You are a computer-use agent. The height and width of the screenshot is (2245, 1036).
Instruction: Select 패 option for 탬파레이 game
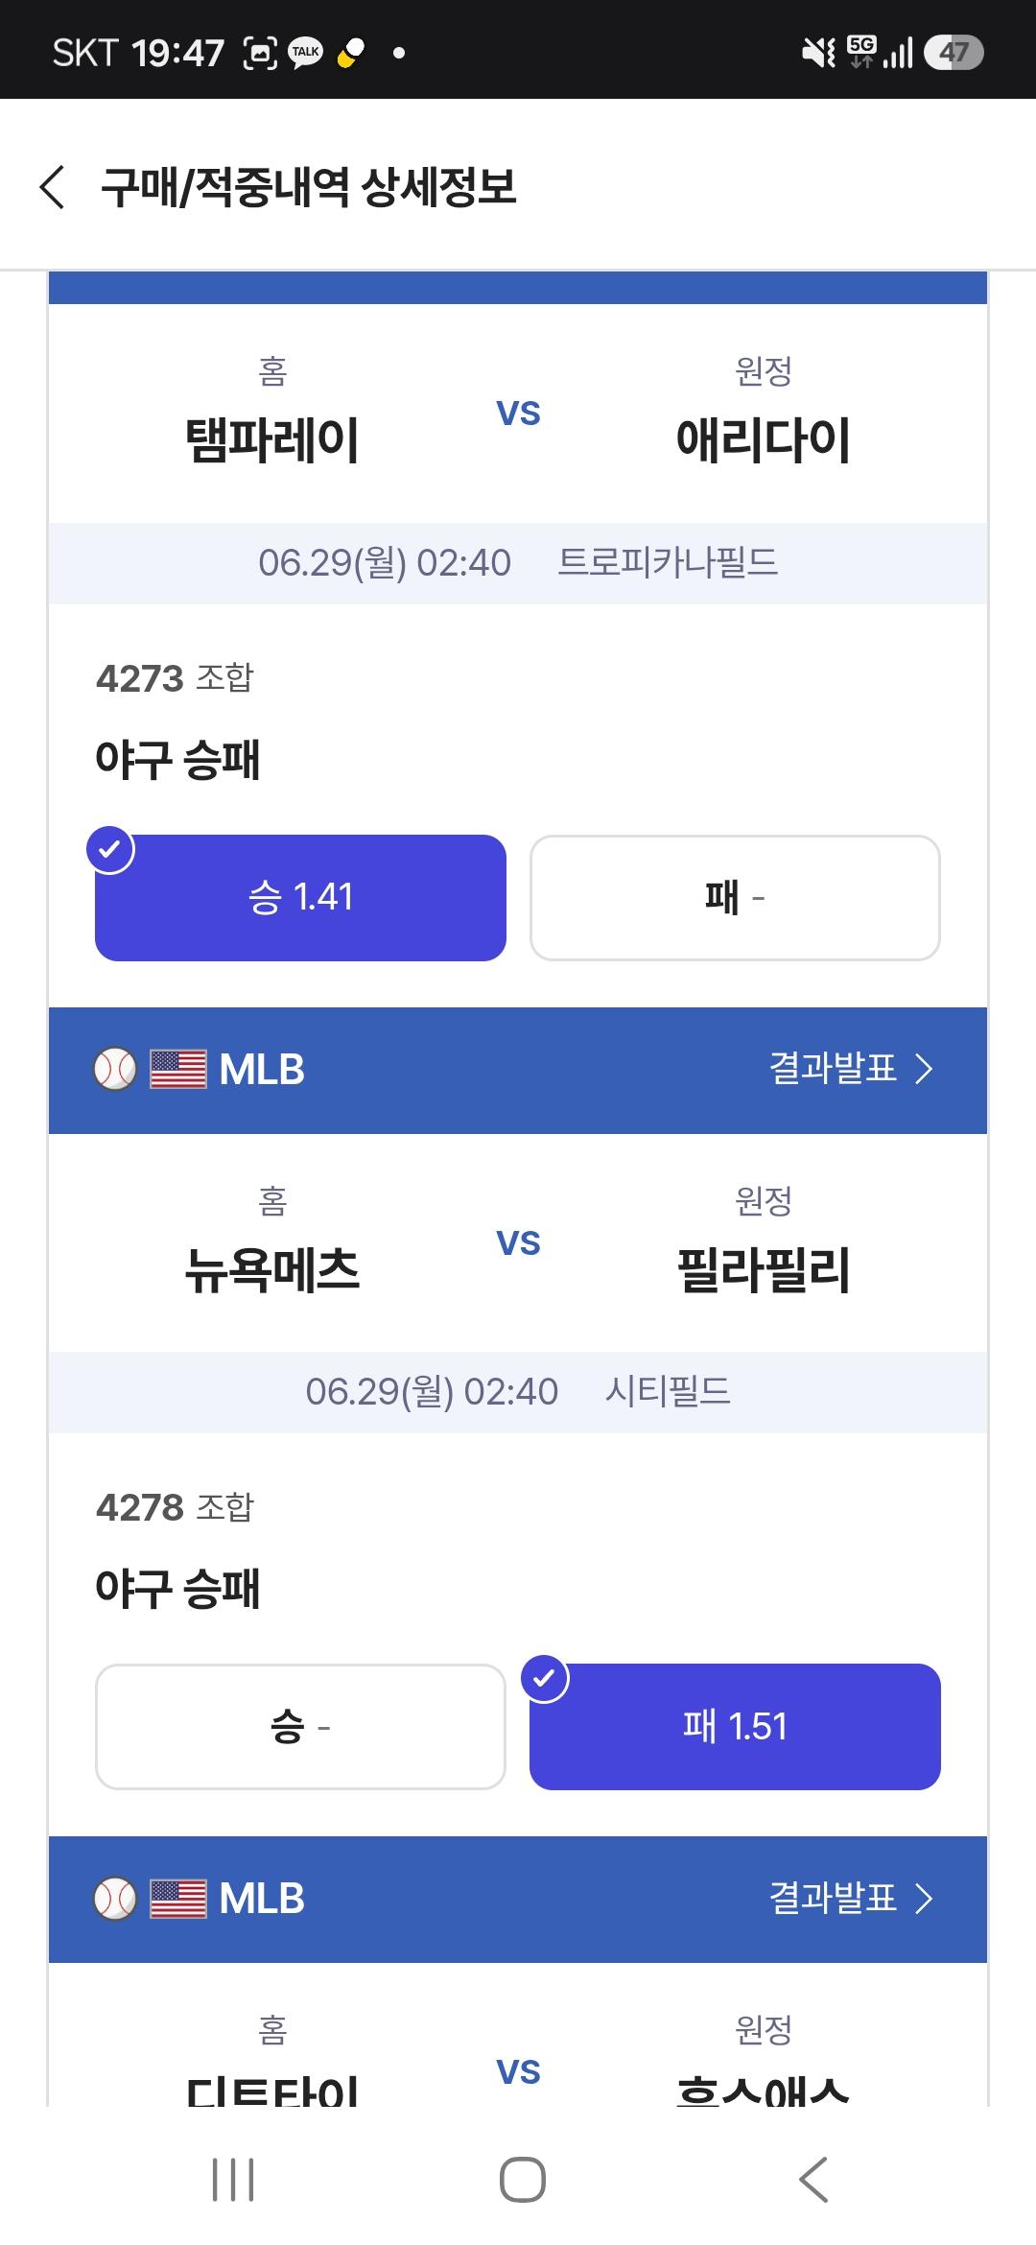[735, 898]
